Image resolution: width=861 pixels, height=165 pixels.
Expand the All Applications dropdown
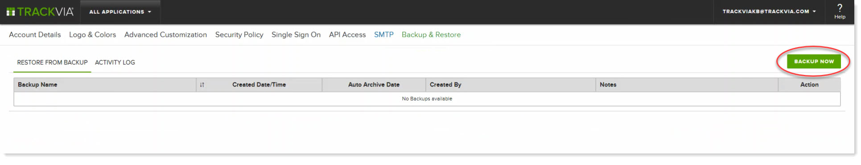click(x=120, y=12)
